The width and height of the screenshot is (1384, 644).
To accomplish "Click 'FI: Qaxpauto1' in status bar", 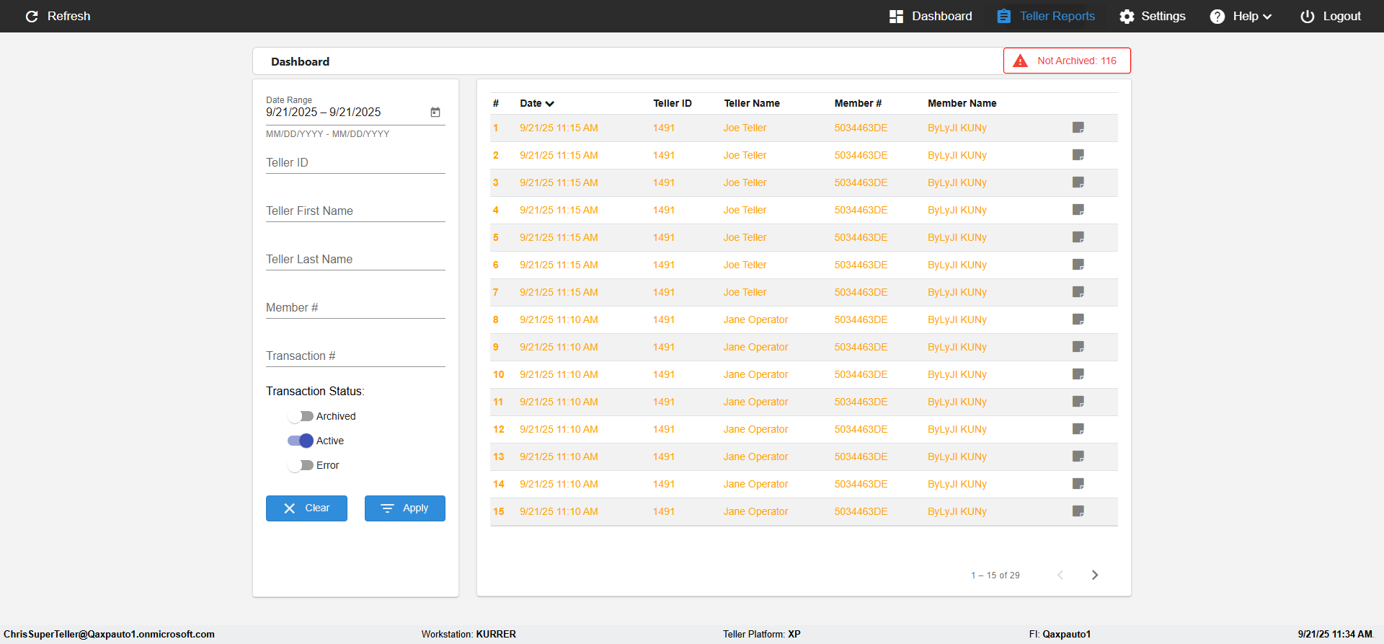I will coord(1060,635).
